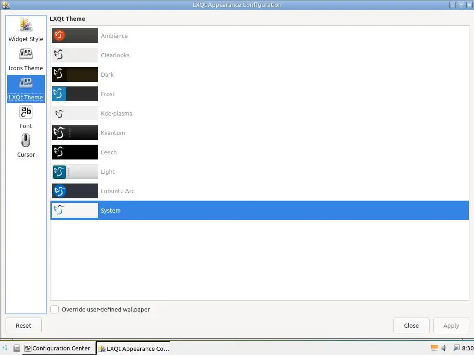Click the System theme preview thumbnail

tap(75, 210)
